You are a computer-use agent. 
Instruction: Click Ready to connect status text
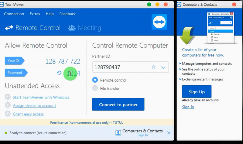pyautogui.click(x=38, y=133)
